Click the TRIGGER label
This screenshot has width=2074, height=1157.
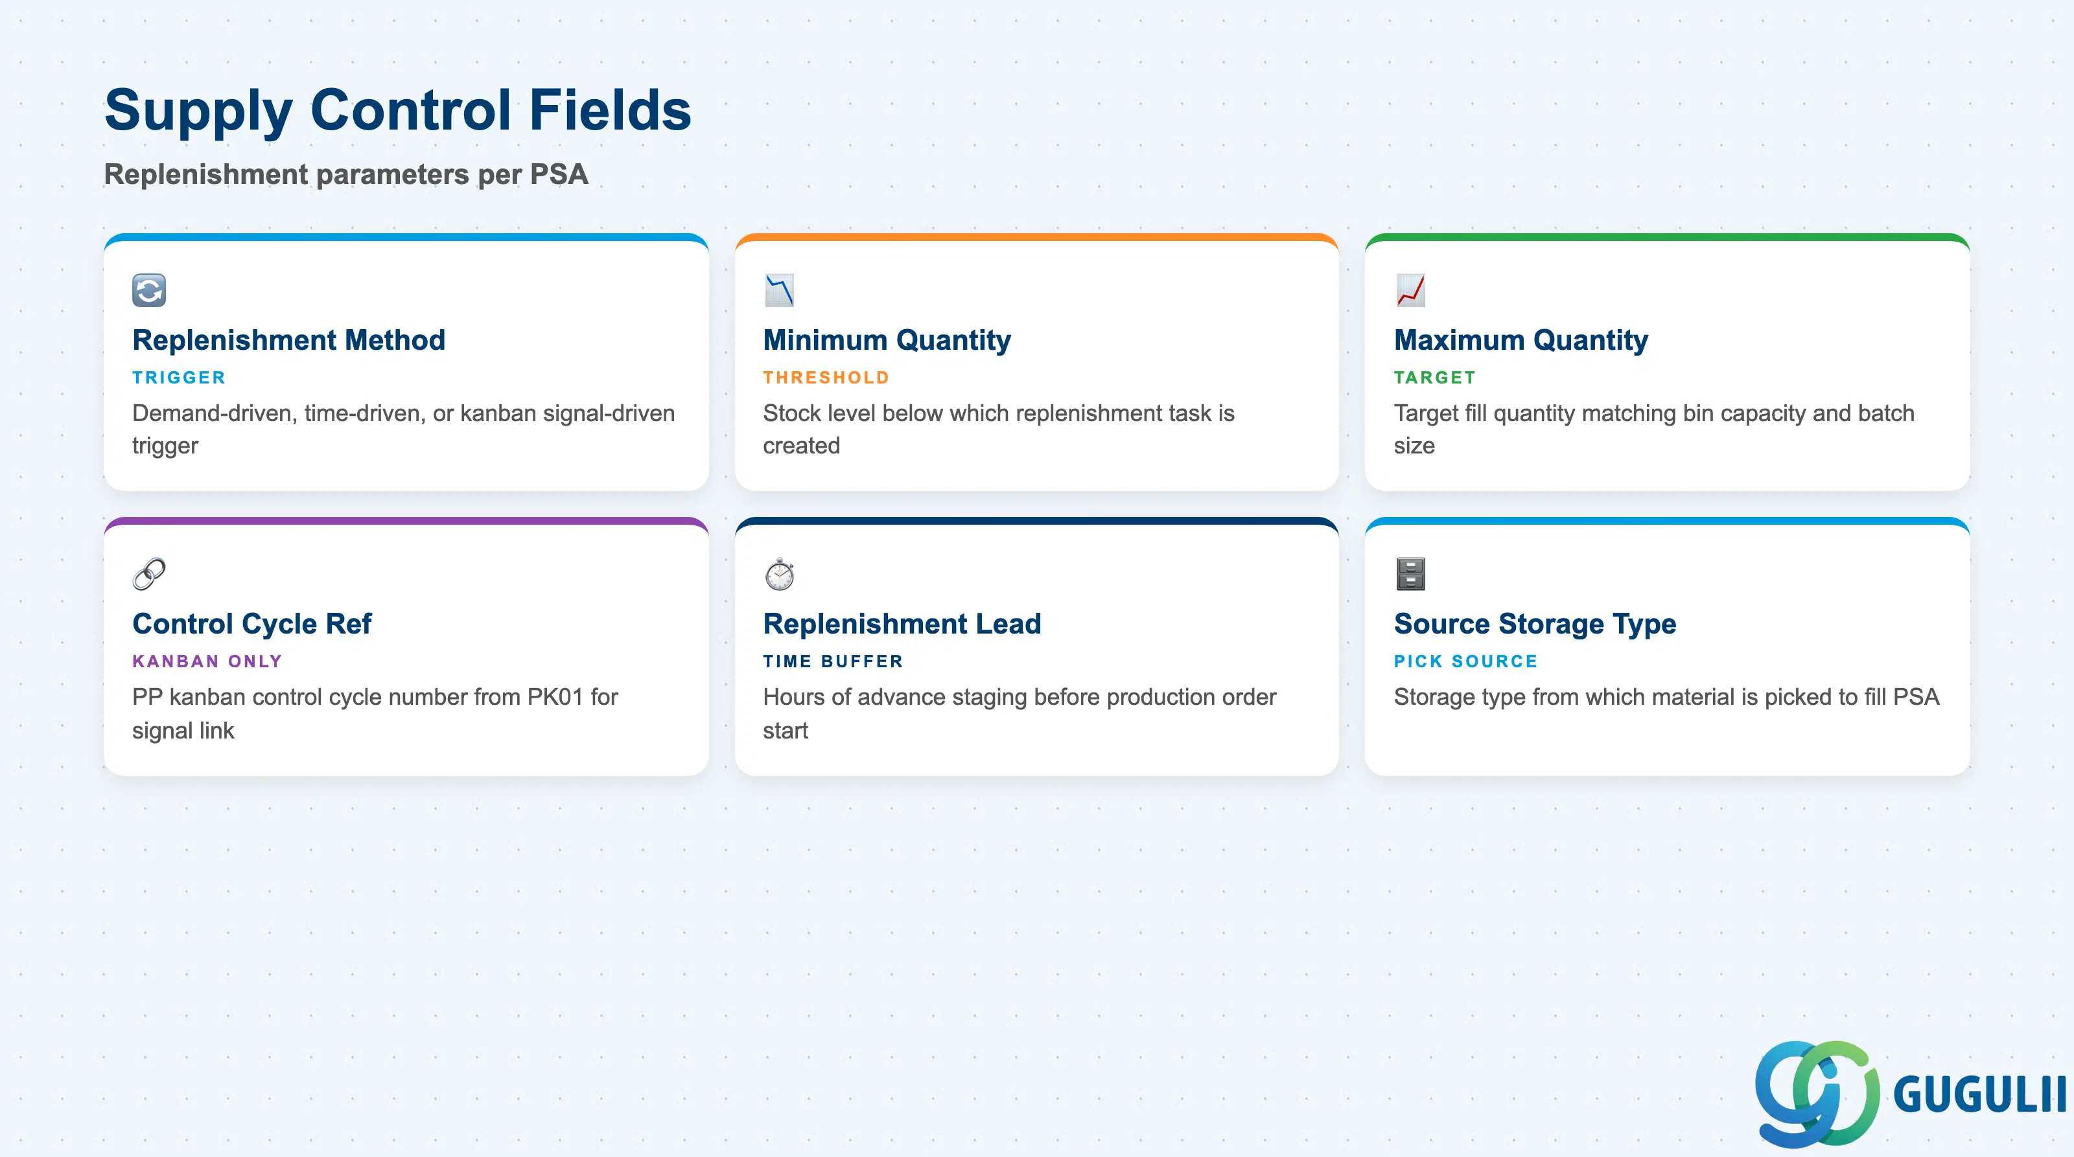point(179,377)
